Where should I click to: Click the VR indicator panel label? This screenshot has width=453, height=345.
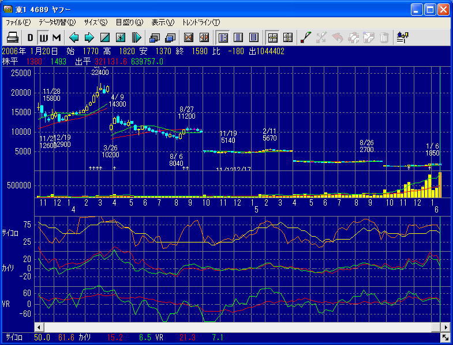pyautogui.click(x=6, y=304)
